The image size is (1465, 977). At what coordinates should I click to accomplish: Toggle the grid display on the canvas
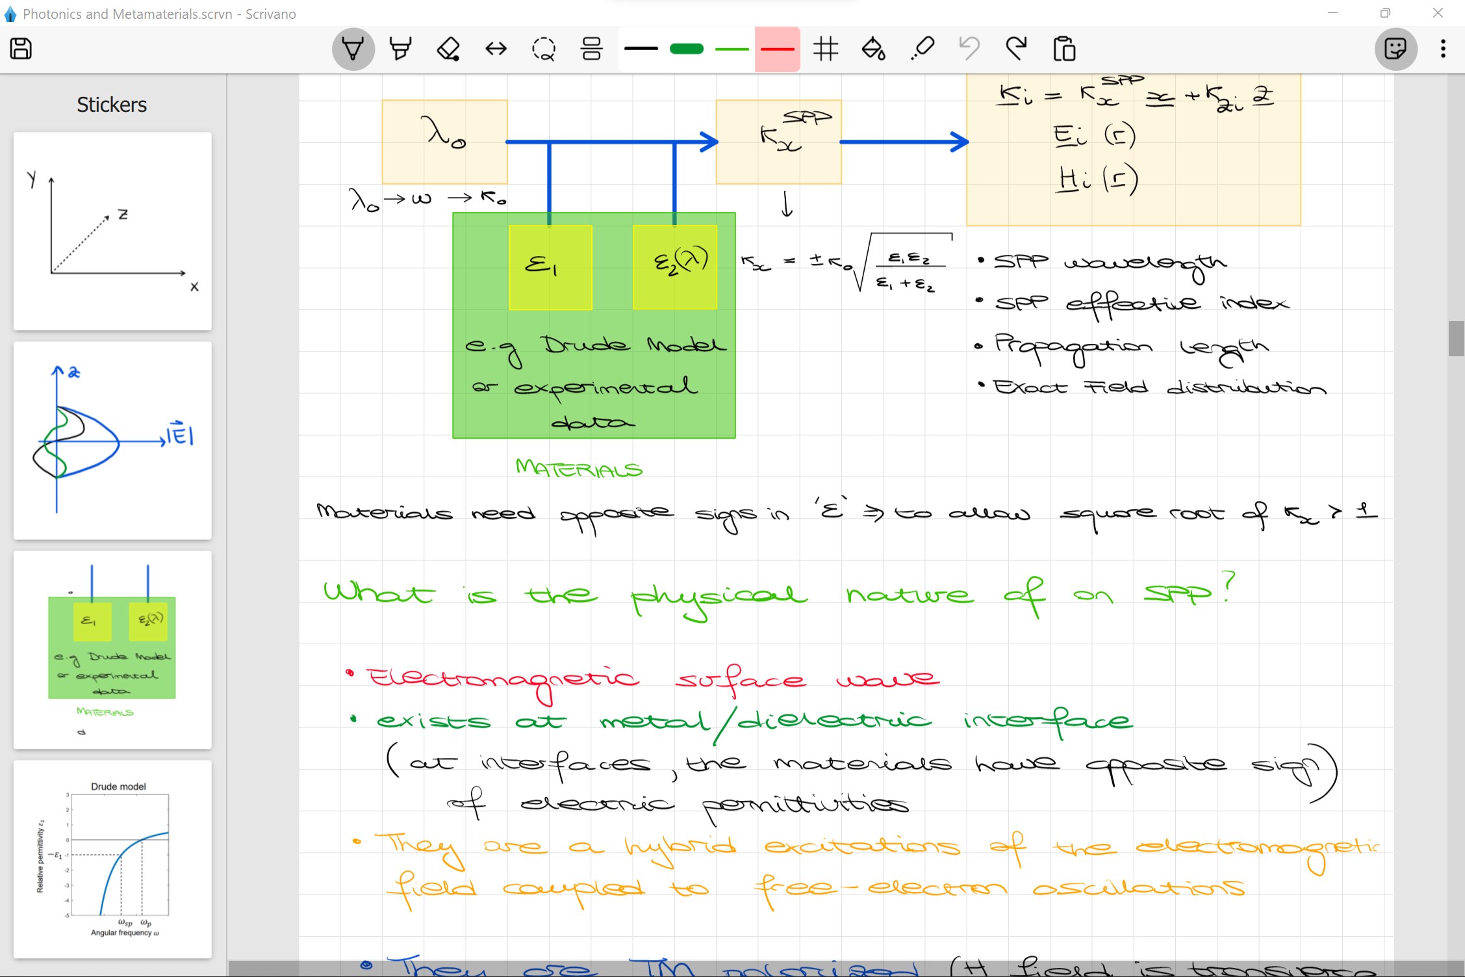click(826, 49)
